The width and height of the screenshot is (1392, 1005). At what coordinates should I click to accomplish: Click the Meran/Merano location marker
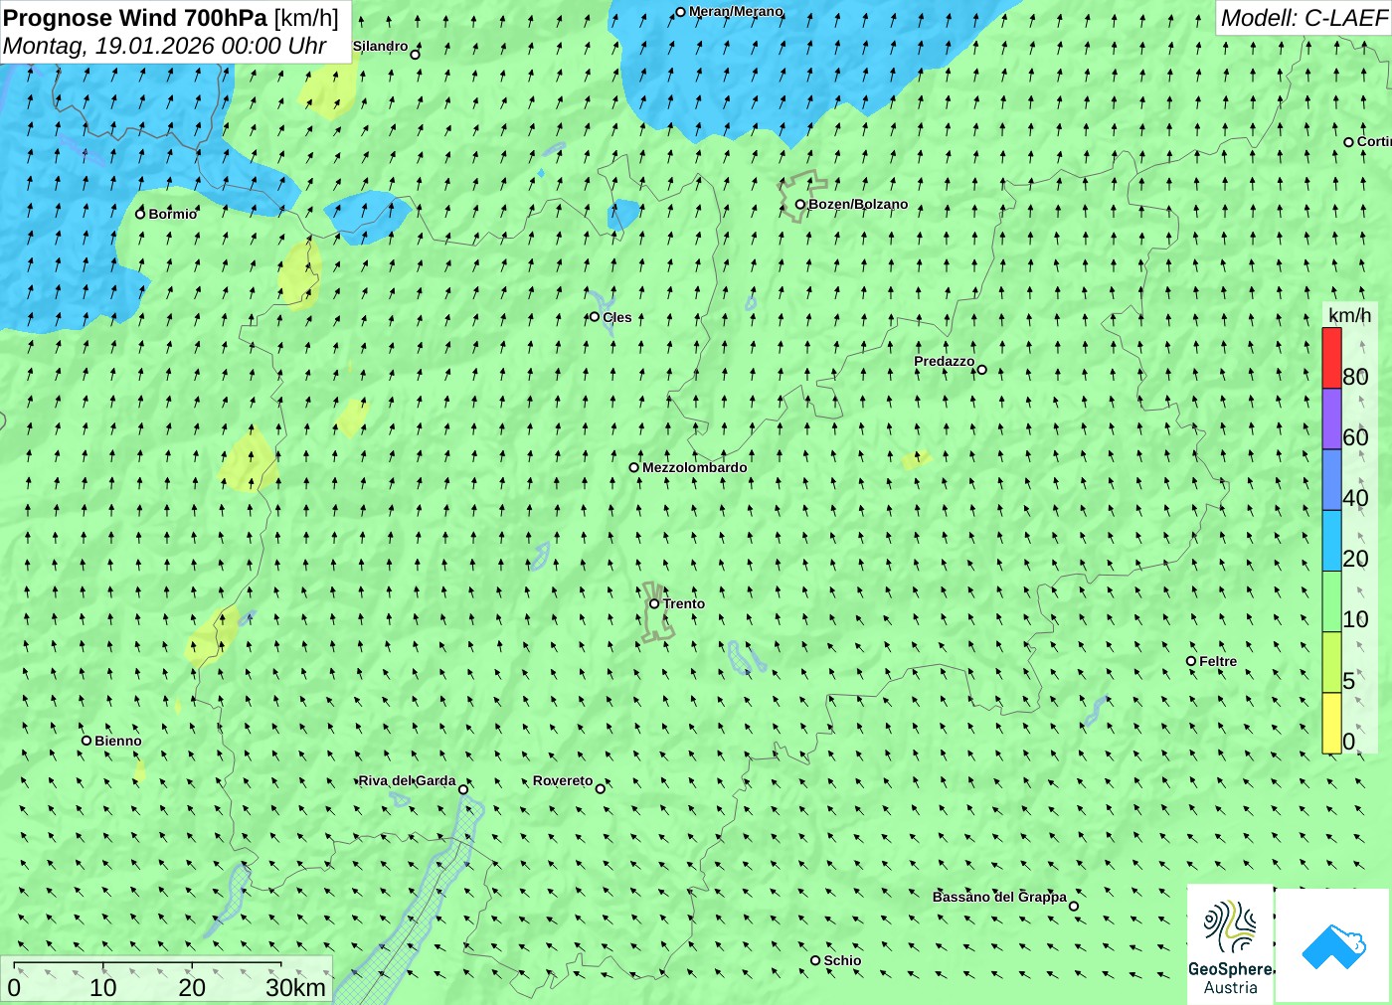pyautogui.click(x=681, y=13)
